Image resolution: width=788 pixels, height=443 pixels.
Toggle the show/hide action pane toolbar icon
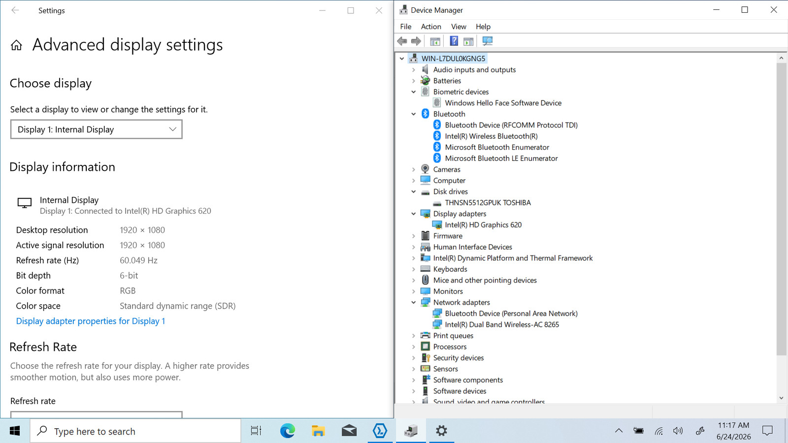click(468, 41)
